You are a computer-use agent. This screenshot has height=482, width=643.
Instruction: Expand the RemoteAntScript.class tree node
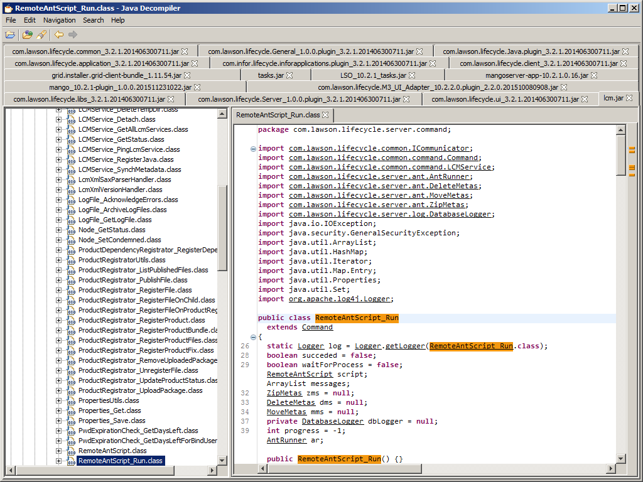point(59,451)
